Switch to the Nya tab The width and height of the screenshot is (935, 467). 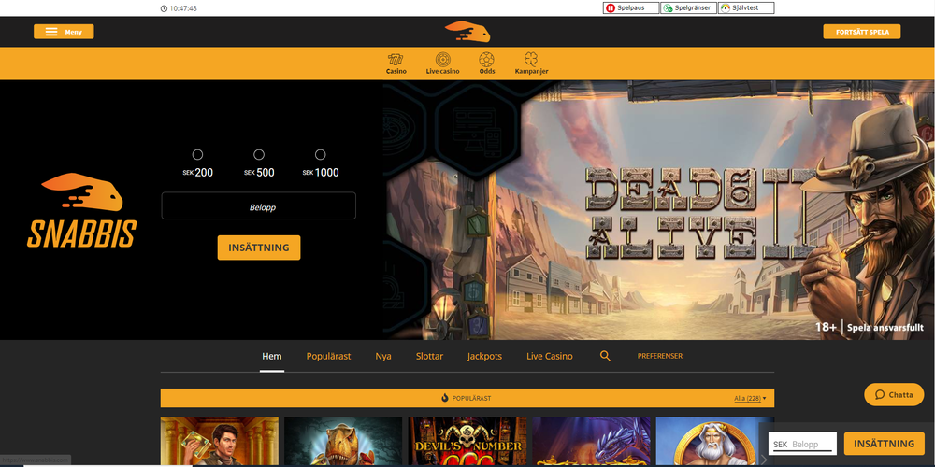383,356
